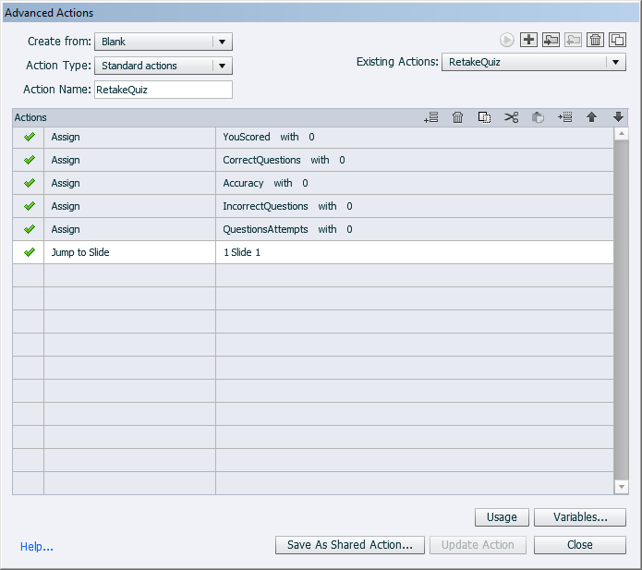Click the Preview action play icon

pyautogui.click(x=506, y=40)
